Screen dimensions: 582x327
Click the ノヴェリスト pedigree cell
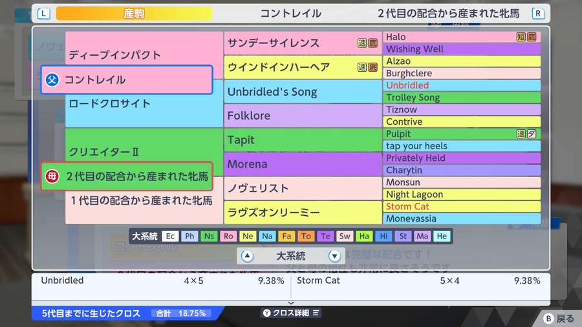click(303, 188)
